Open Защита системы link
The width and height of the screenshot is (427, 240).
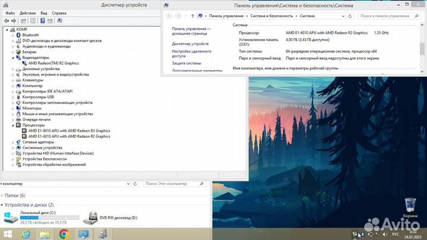click(186, 63)
